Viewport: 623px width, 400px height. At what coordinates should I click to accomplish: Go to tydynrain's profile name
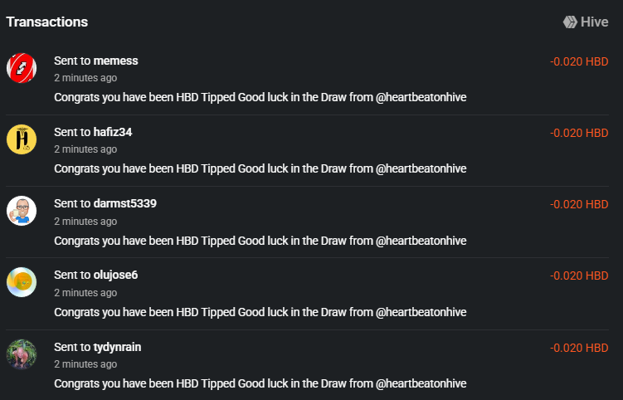point(117,347)
